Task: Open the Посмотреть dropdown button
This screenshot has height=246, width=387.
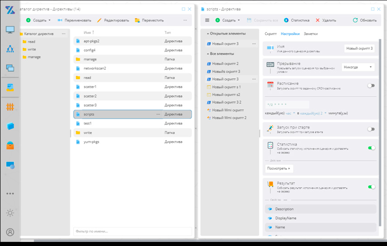Action: coord(279,168)
